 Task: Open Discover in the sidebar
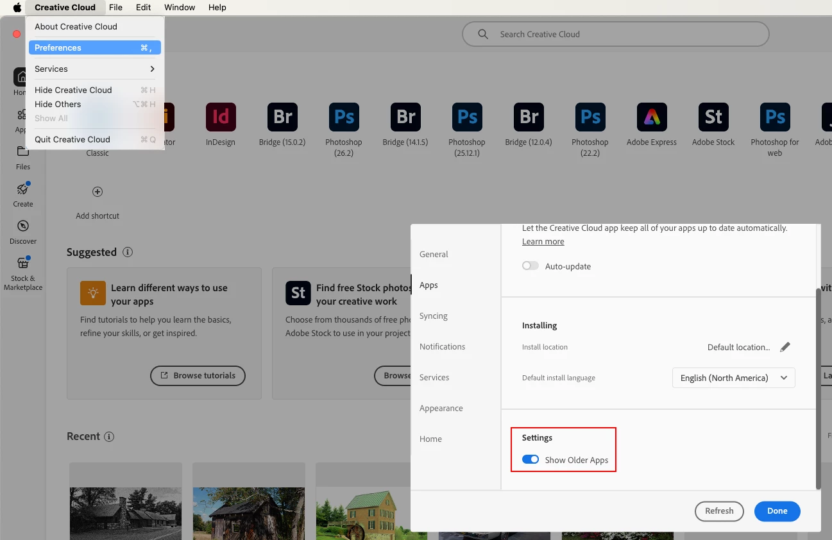coord(23,232)
